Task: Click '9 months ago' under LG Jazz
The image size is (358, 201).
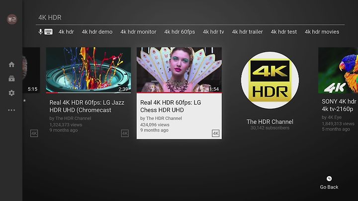Action: (x=64, y=130)
